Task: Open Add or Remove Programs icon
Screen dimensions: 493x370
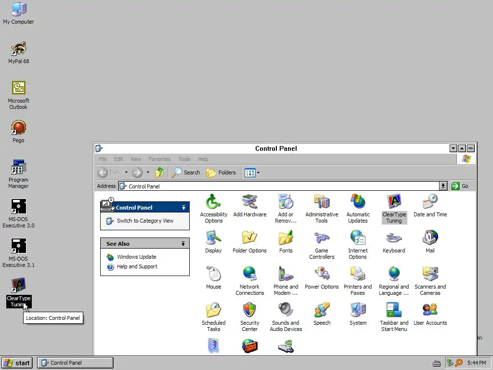Action: (285, 208)
